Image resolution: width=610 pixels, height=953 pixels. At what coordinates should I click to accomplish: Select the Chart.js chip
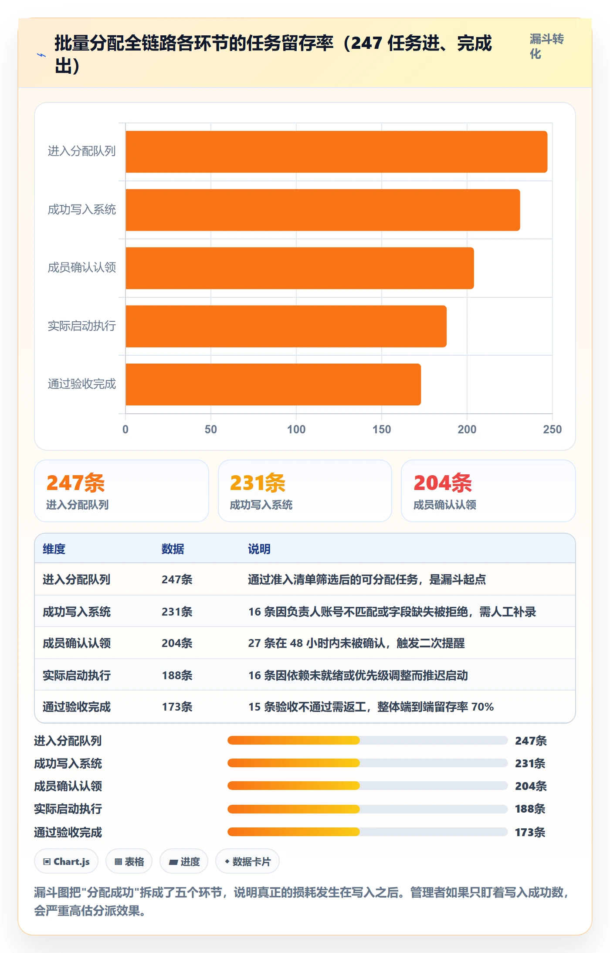point(66,861)
